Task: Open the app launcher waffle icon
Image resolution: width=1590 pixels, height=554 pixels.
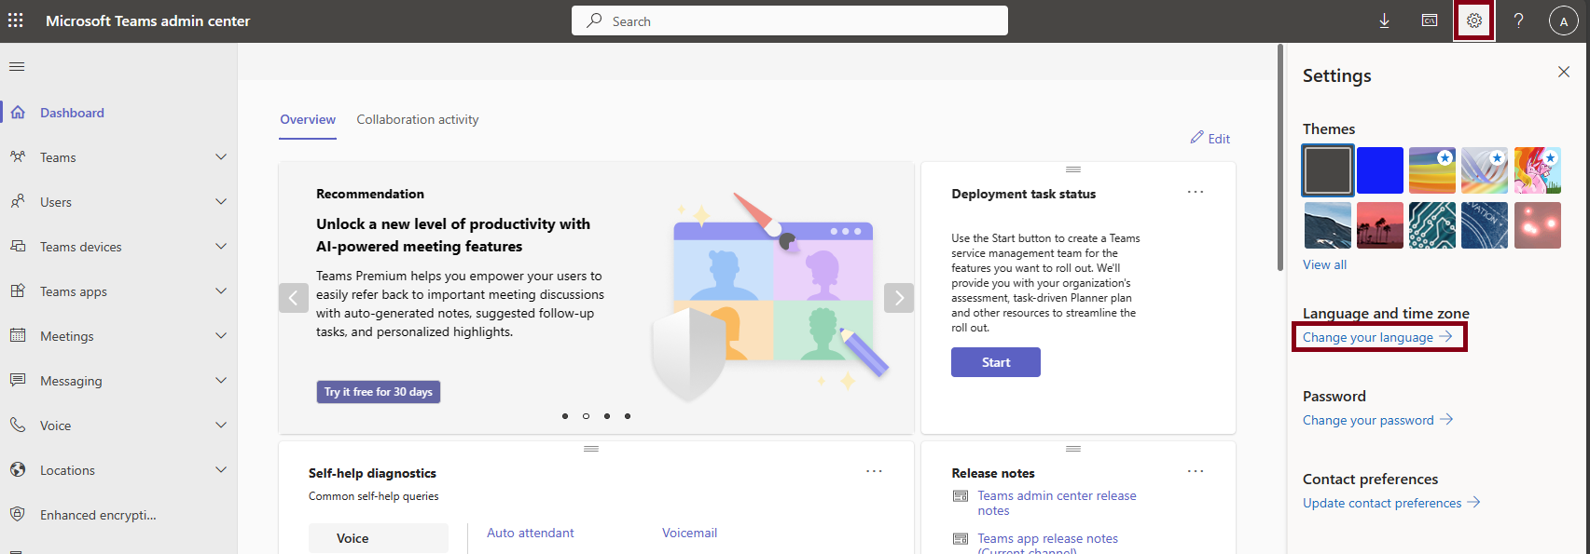Action: 16,20
